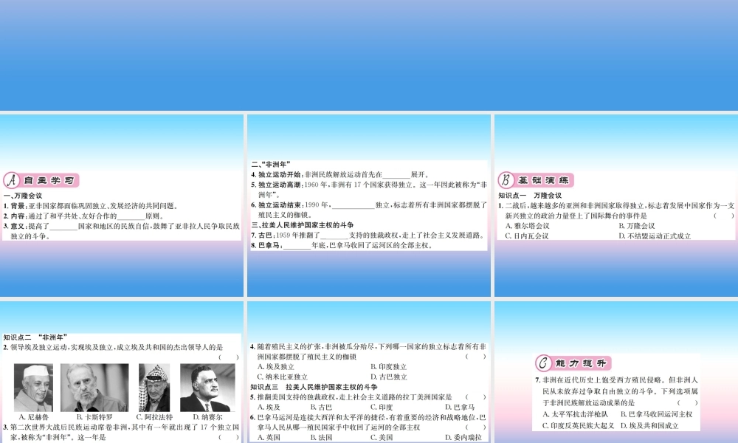This screenshot has width=738, height=443.
Task: Choose option D. 不结盟运动正式成立
Action: [655, 236]
